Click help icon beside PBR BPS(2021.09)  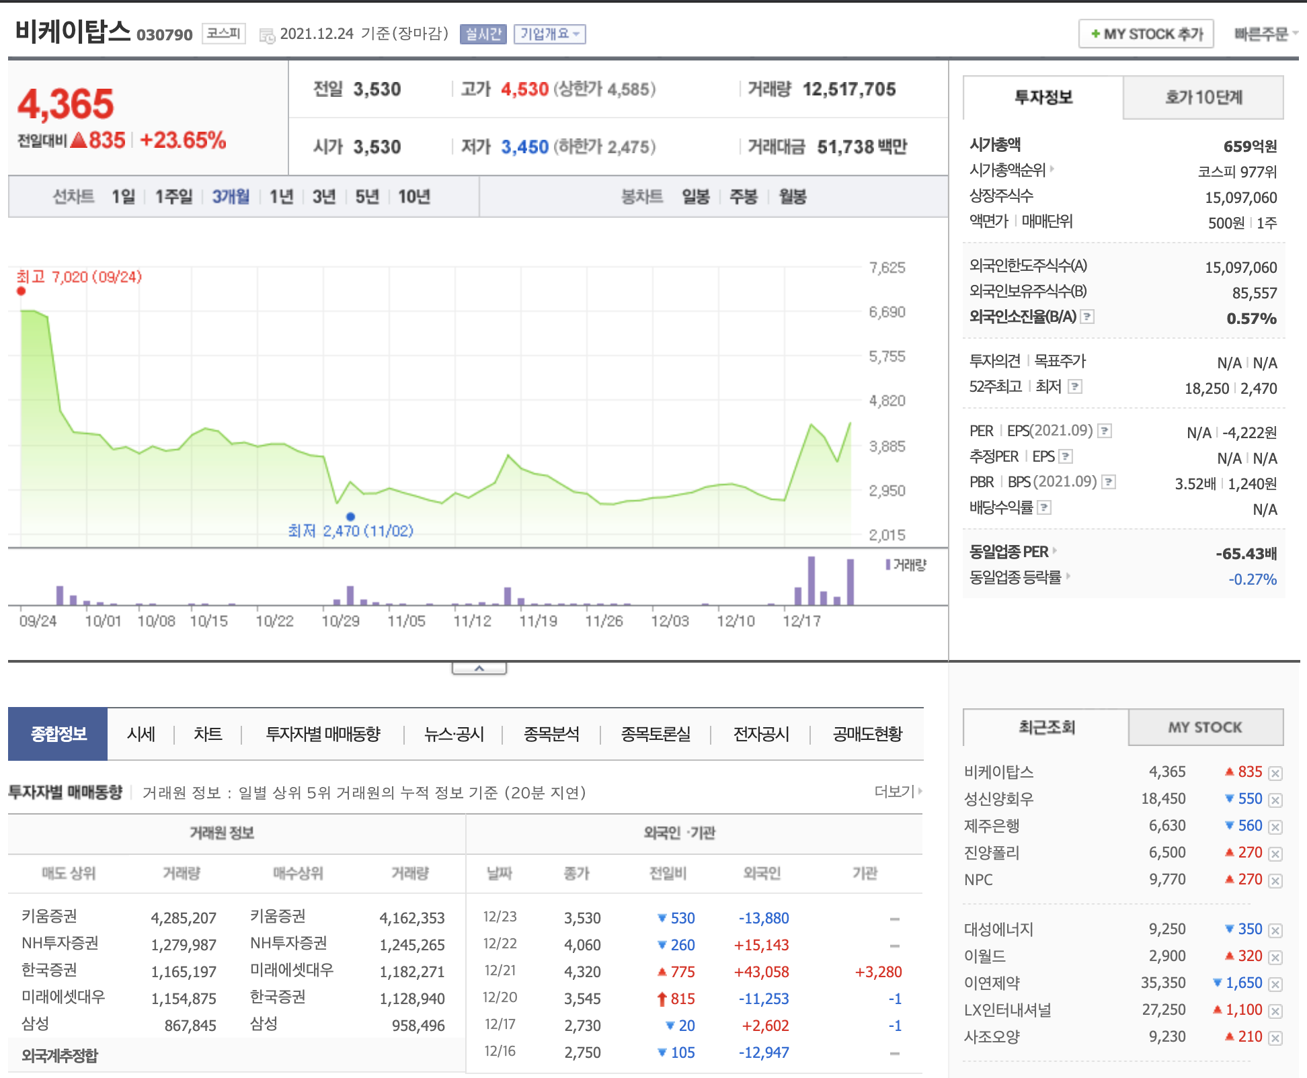coord(1109,482)
